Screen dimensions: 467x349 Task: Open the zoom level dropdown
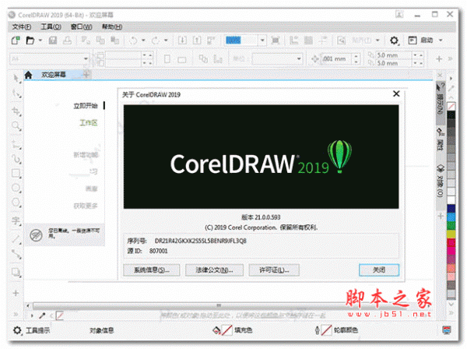click(262, 41)
